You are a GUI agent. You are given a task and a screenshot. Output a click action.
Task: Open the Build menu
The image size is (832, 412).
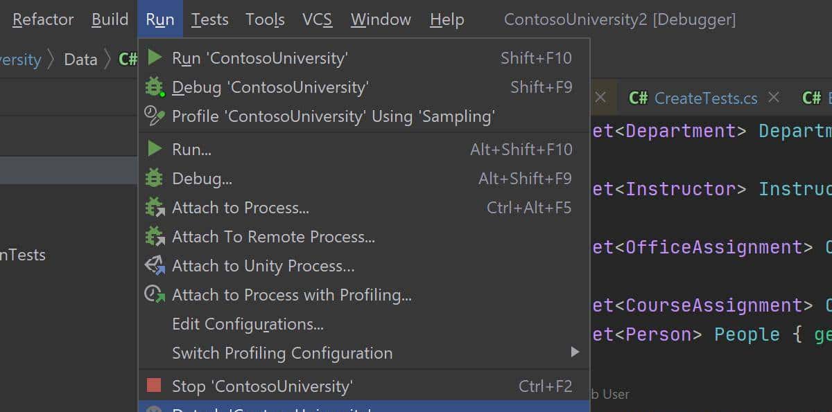[x=110, y=19]
